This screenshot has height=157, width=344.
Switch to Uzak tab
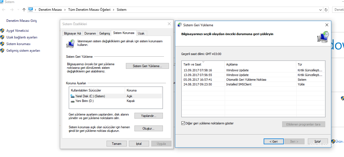(141, 33)
